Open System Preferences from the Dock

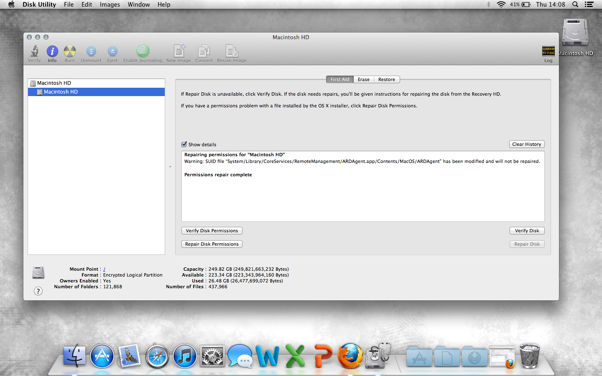[212, 356]
